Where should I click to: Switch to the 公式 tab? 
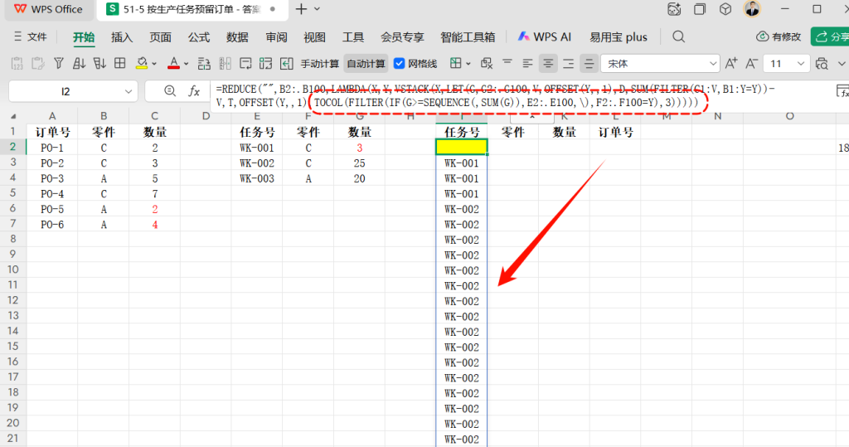coord(199,36)
